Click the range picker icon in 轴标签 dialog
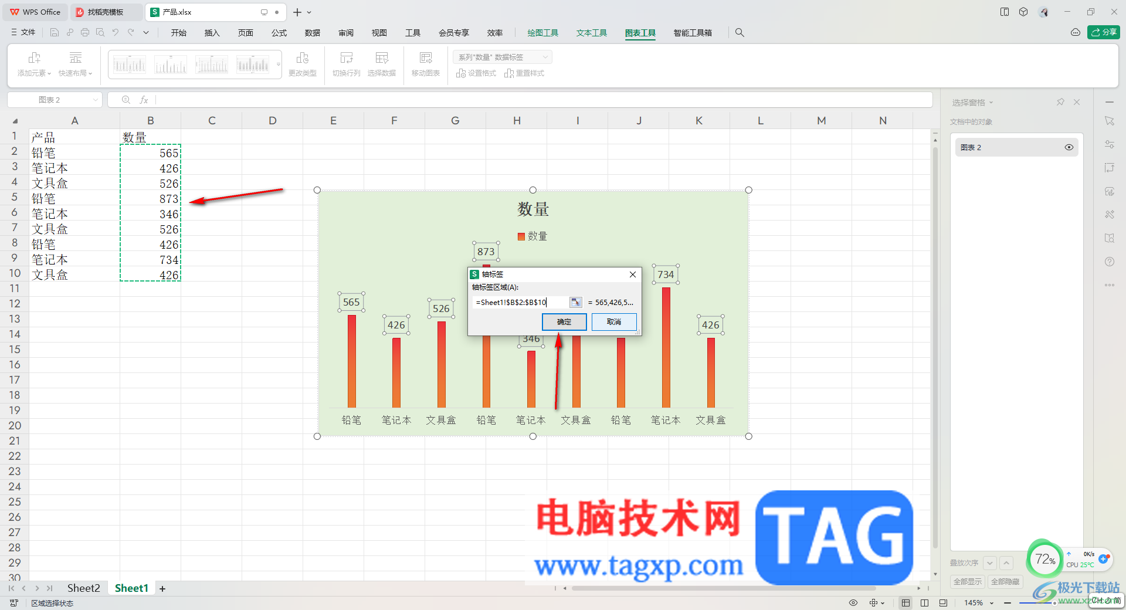1126x610 pixels. (575, 302)
